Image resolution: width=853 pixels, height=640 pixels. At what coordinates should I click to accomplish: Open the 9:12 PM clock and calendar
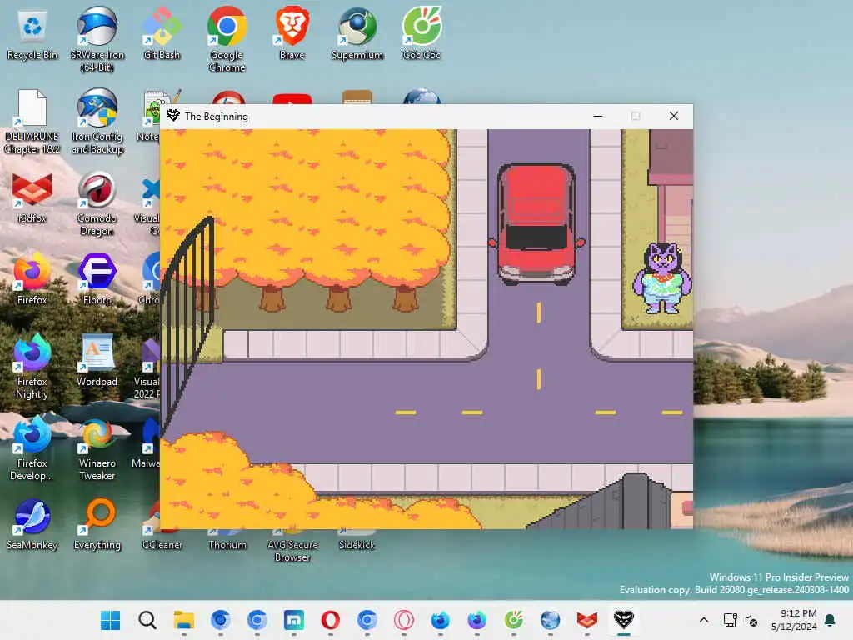pos(794,620)
